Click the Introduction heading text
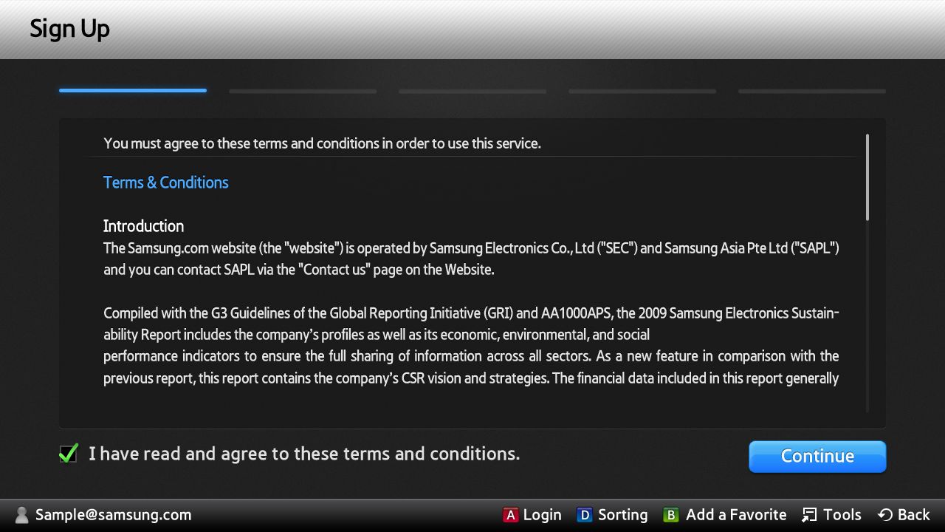 tap(143, 226)
